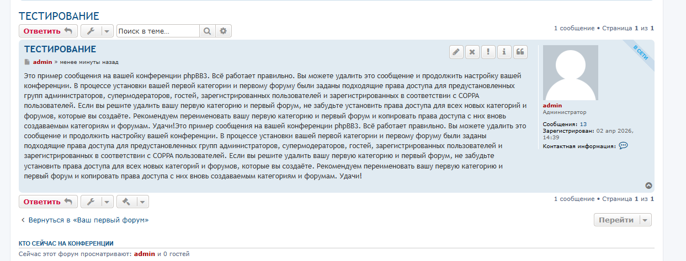The image size is (686, 261).
Task: Expand the gavel moderator tools dropdown
Action: (x=132, y=202)
